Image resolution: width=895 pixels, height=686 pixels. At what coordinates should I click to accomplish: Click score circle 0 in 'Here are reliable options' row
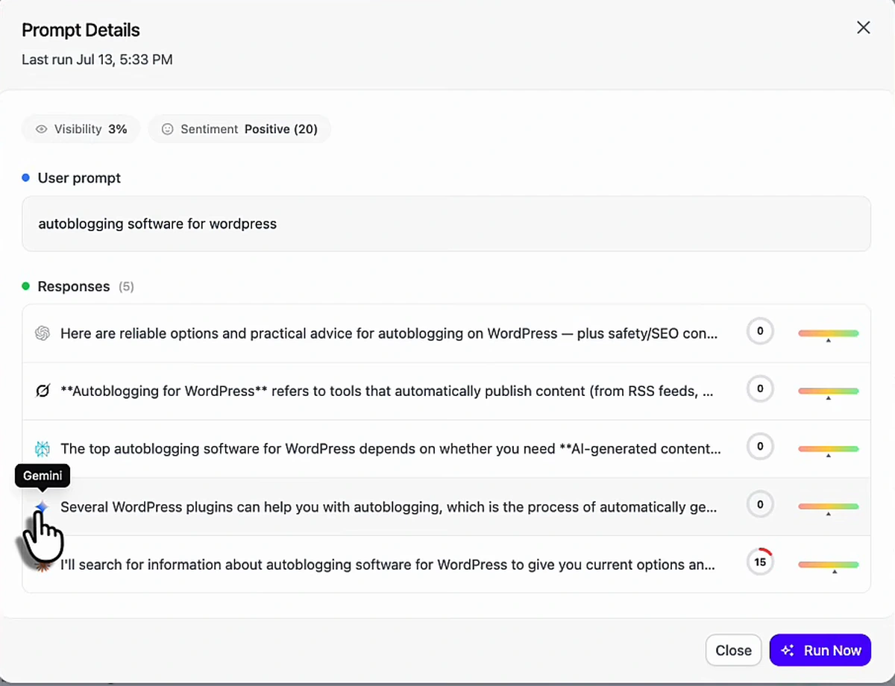760,331
